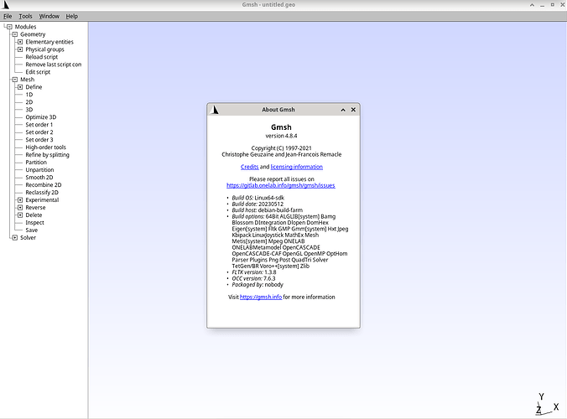Open the licensing information link
The image size is (567, 419).
(x=298, y=167)
